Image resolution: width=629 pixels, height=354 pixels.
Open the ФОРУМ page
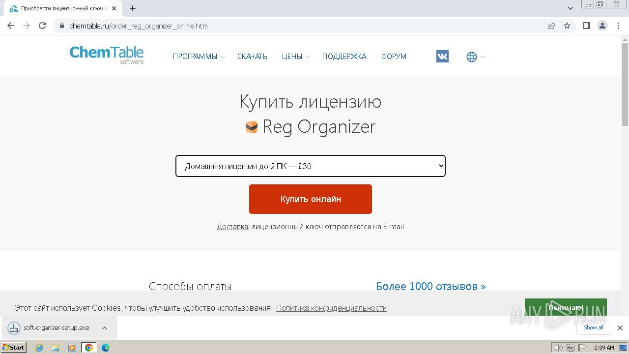394,57
